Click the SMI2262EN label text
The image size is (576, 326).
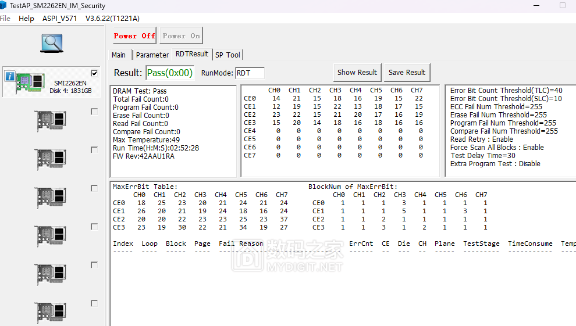tap(70, 83)
